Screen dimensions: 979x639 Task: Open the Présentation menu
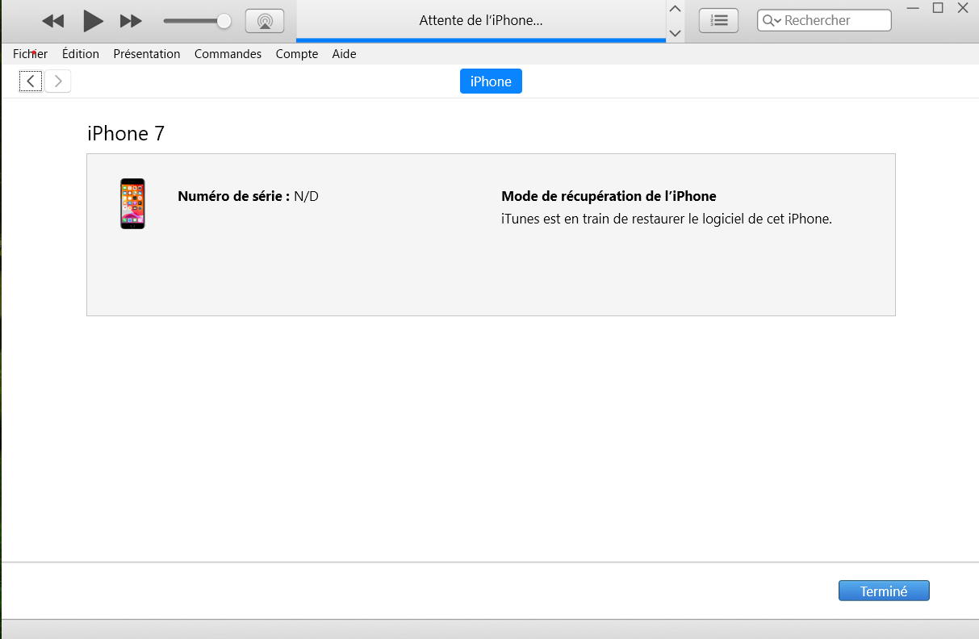(x=147, y=54)
